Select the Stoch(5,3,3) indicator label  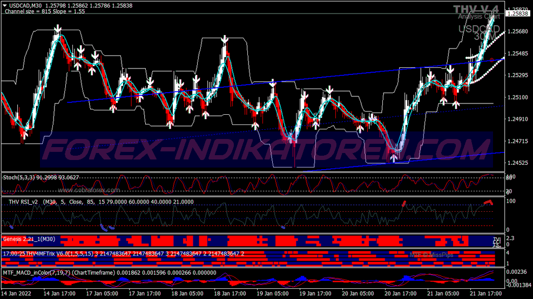pyautogui.click(x=41, y=177)
